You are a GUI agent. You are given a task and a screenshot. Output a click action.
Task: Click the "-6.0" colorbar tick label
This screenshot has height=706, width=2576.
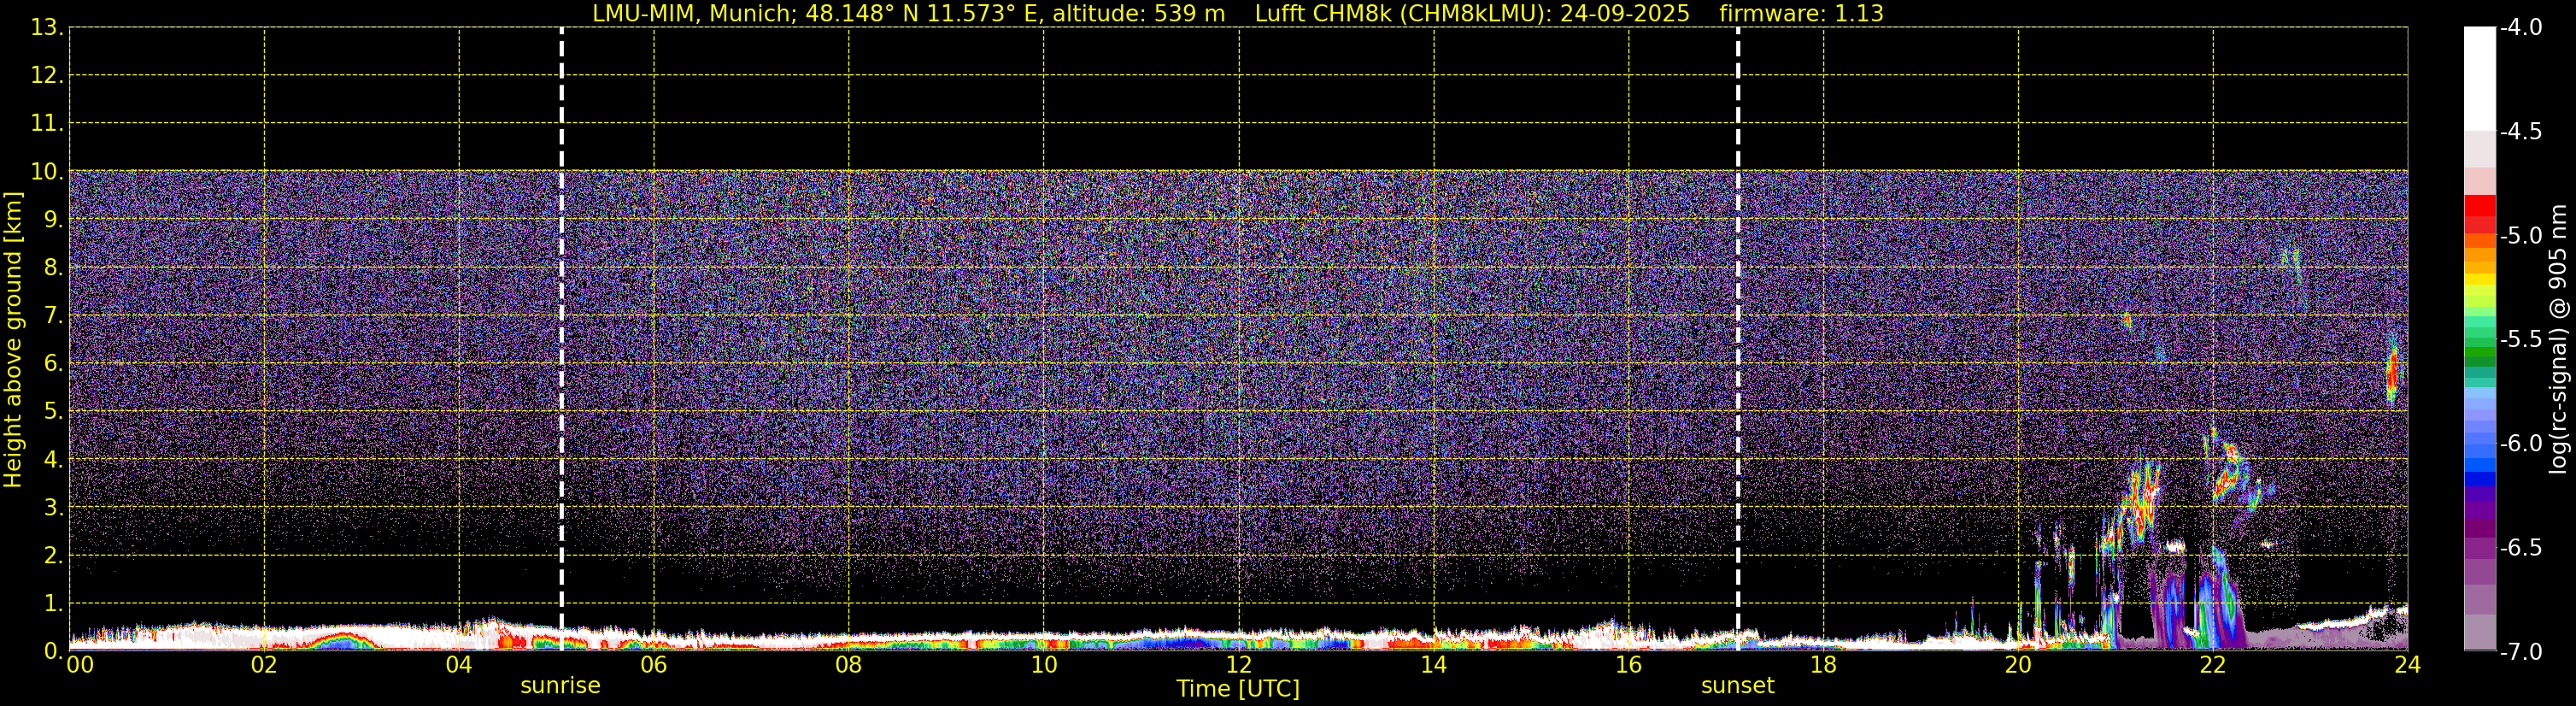2521,443
